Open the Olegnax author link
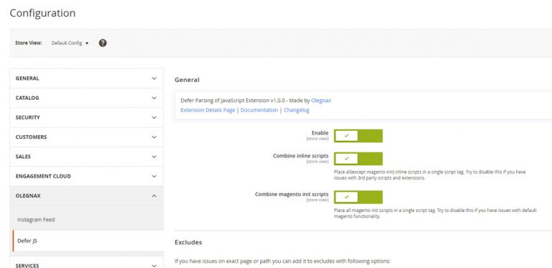 point(321,101)
